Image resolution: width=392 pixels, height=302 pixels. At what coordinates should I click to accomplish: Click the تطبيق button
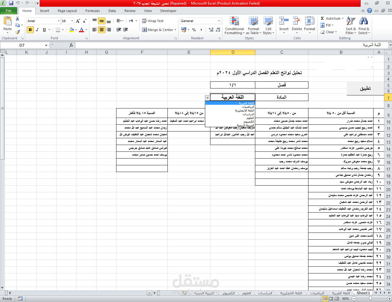coord(365,88)
